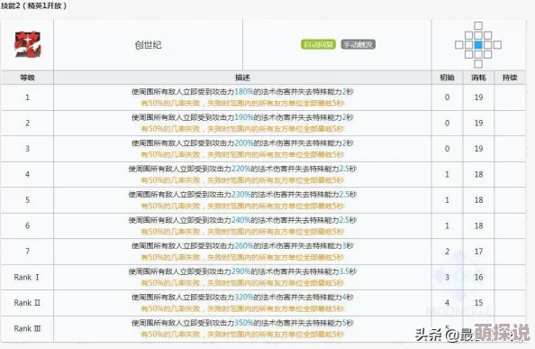Select the skill name 创世纪
The image size is (535, 349).
[x=148, y=45]
